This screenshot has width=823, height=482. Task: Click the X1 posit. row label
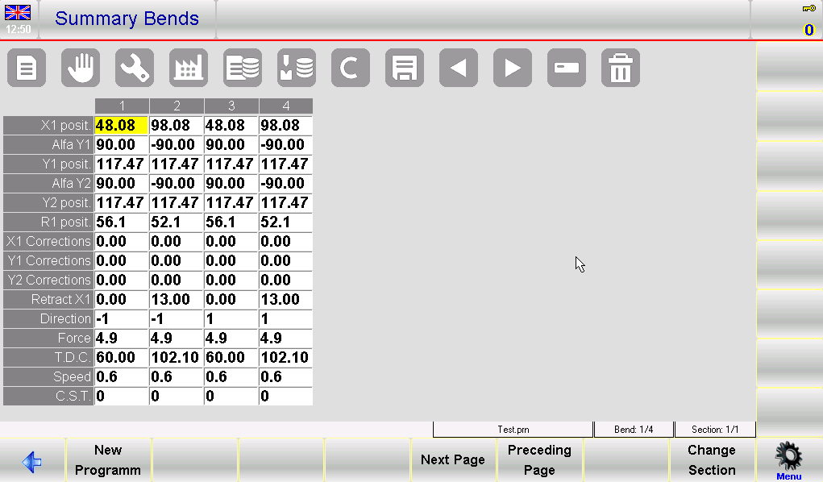point(48,126)
